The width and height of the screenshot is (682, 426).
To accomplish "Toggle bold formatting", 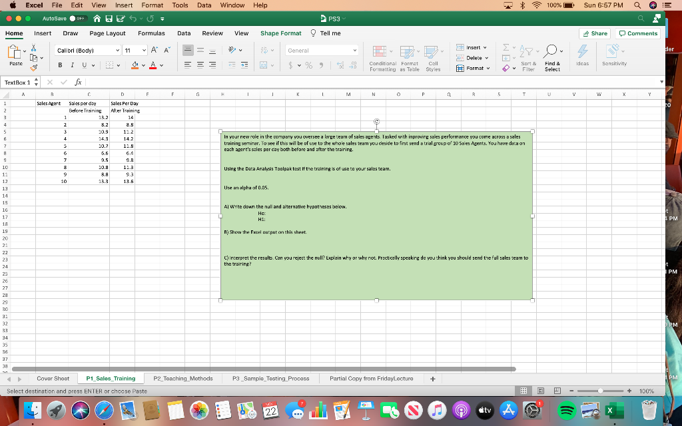I will pyautogui.click(x=60, y=65).
